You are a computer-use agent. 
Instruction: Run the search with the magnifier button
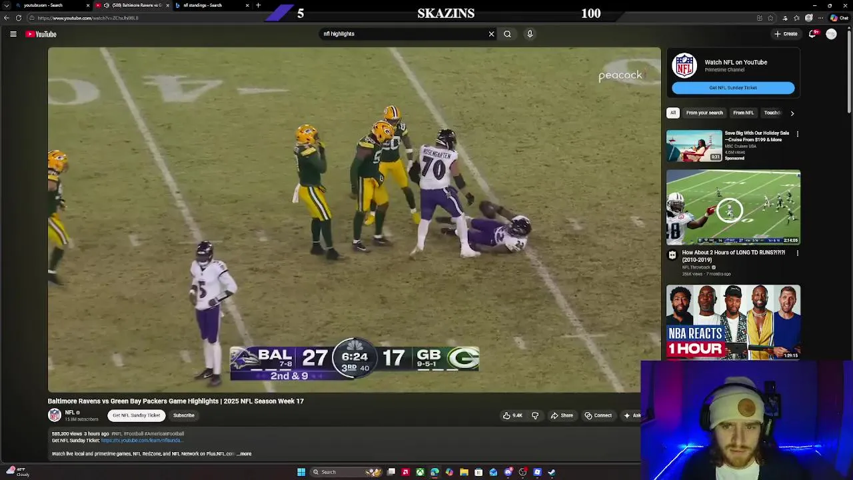(508, 34)
